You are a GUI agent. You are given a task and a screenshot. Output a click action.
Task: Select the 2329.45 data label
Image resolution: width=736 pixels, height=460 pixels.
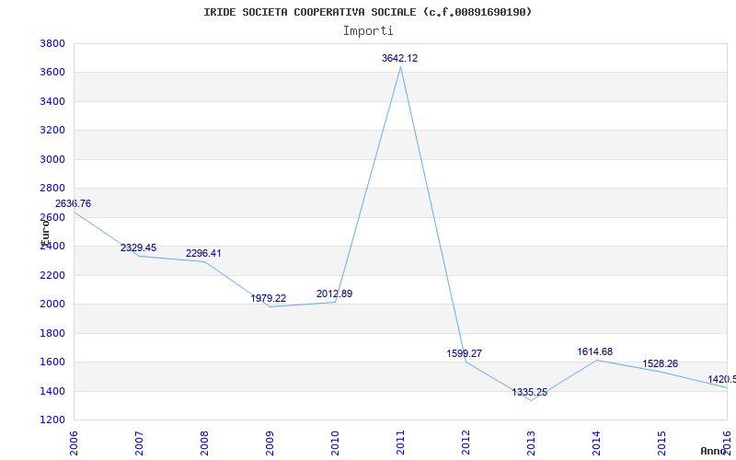pyautogui.click(x=139, y=247)
